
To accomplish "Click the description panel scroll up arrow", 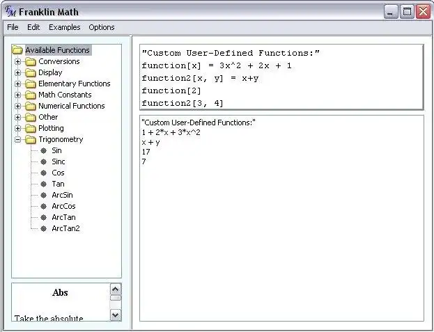I will (116, 289).
